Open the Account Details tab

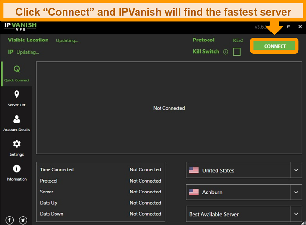[16, 123]
